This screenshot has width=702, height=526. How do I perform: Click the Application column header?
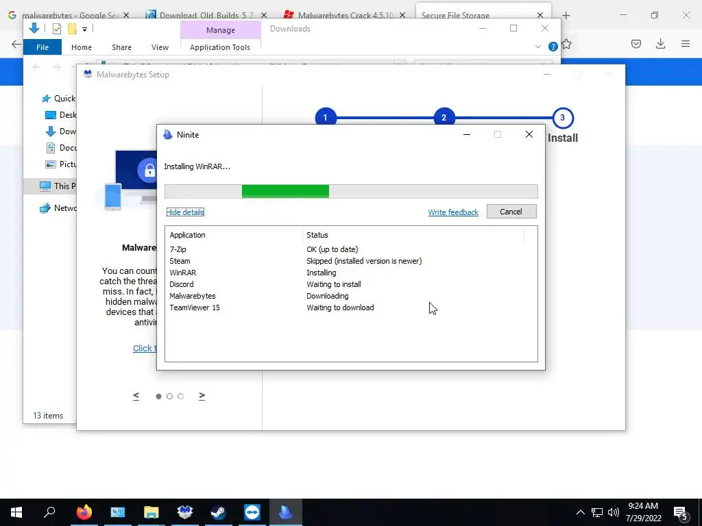[x=234, y=235]
